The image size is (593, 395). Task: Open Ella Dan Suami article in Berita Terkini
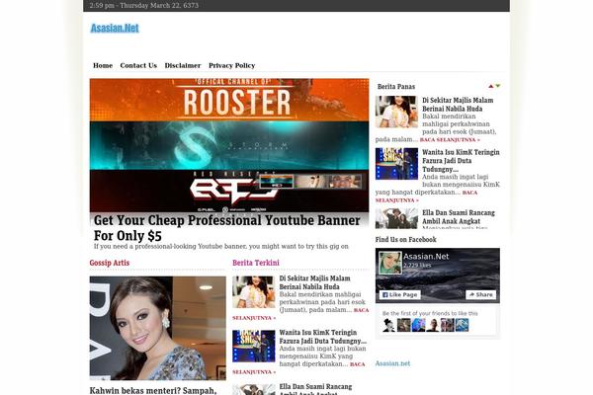(315, 389)
